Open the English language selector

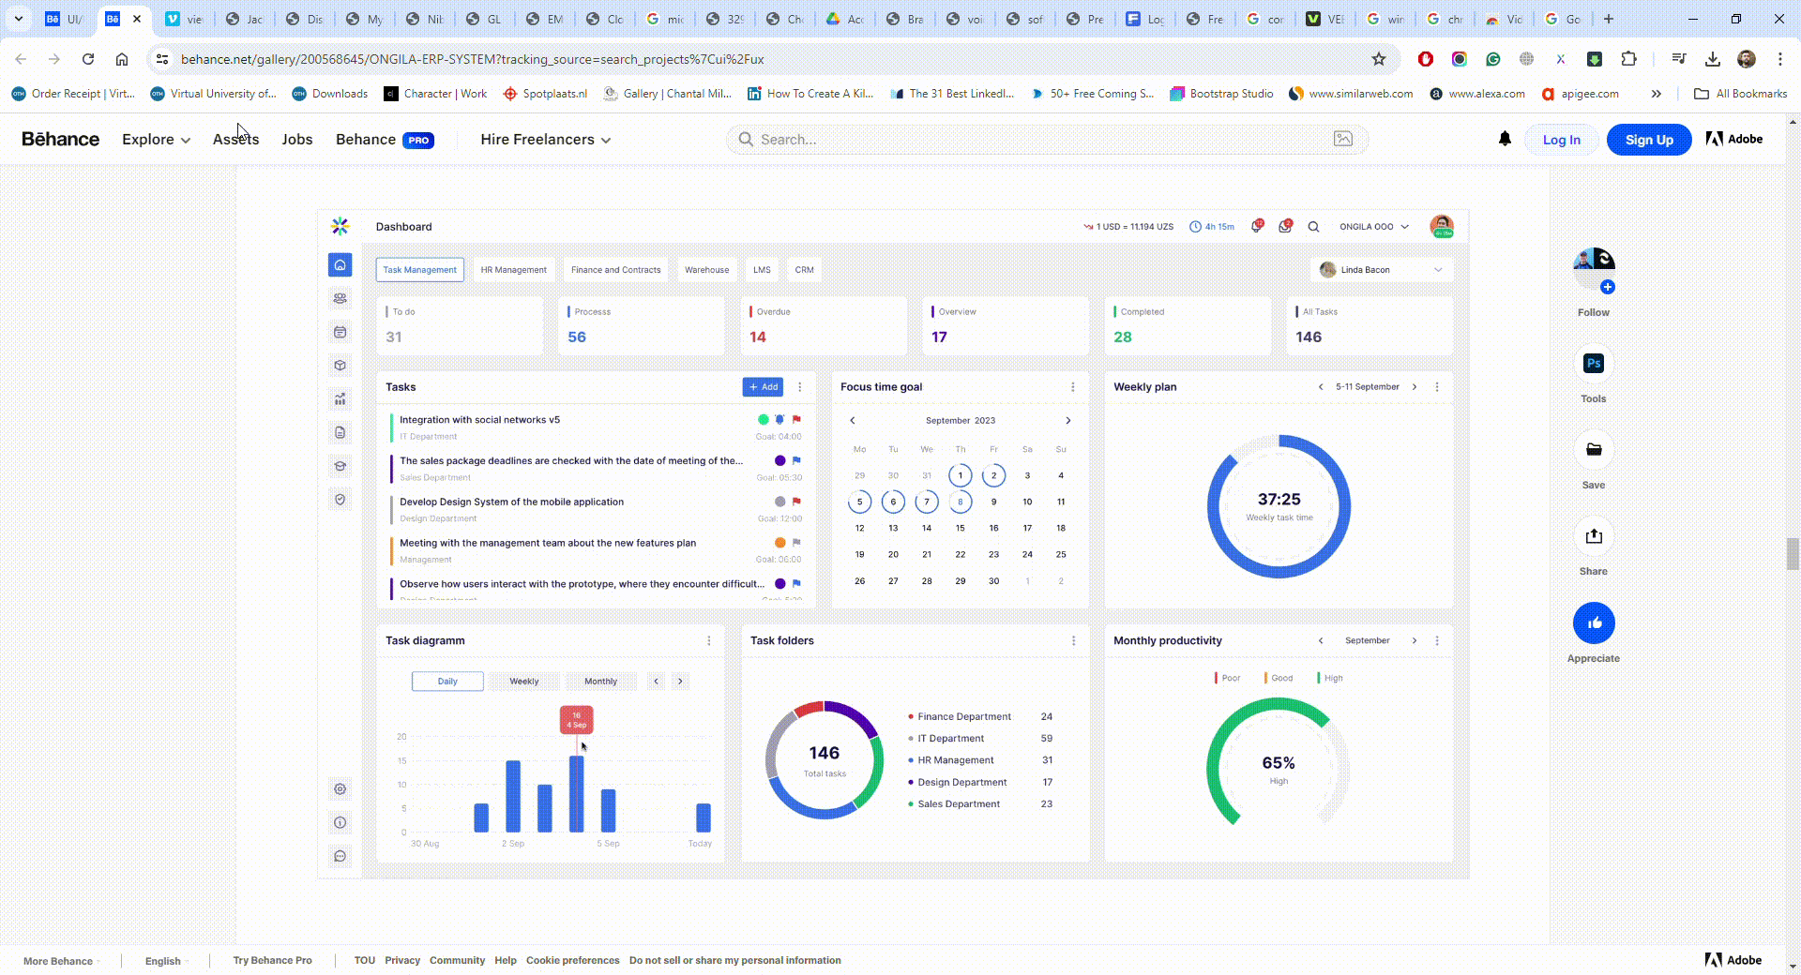pyautogui.click(x=163, y=961)
